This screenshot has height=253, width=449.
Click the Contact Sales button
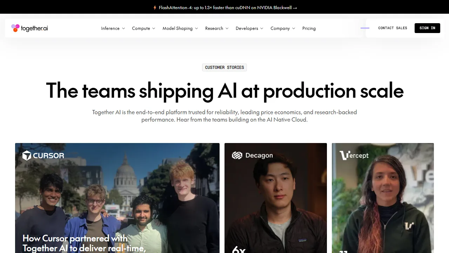click(393, 28)
